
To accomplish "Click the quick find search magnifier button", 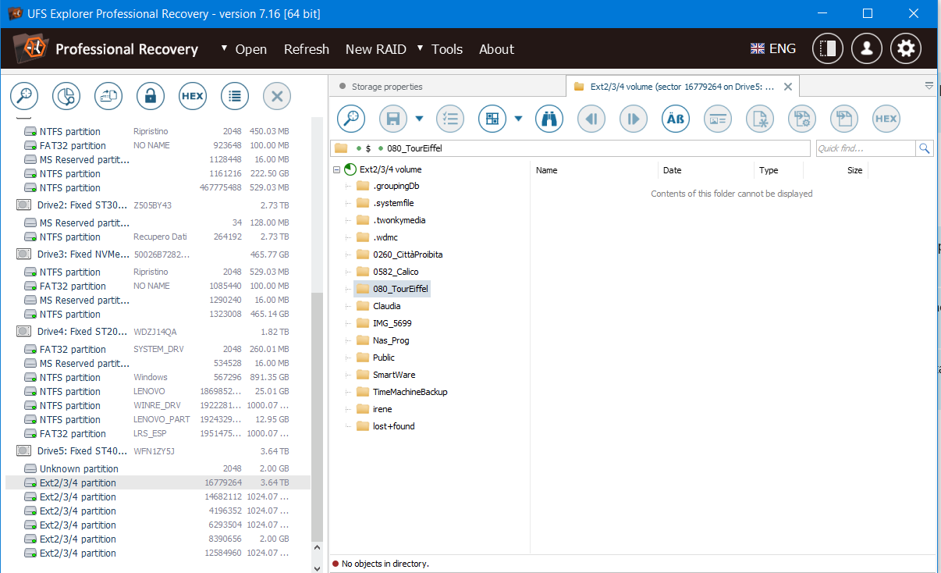I will click(x=925, y=148).
